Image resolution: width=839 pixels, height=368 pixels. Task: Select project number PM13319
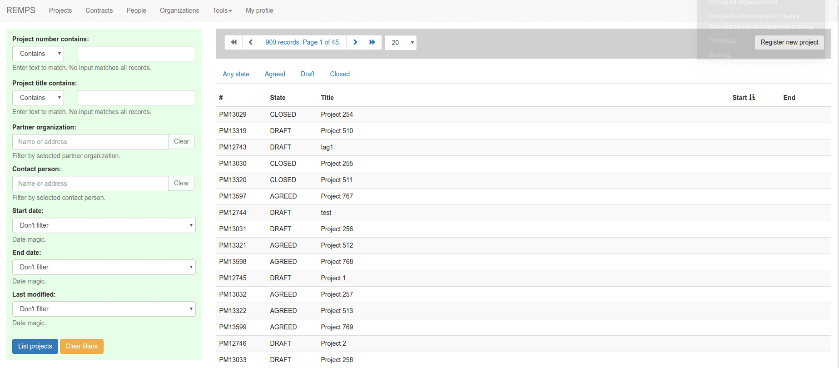[x=233, y=131]
